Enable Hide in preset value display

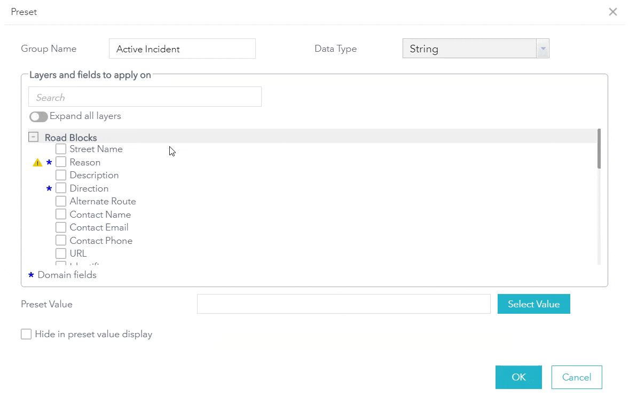26,335
